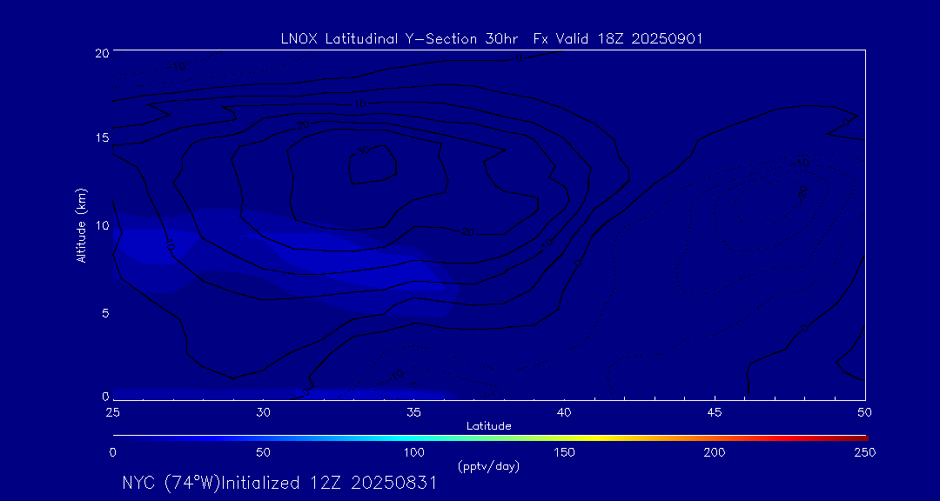Click altitude axis tick label '20'

pyautogui.click(x=100, y=52)
